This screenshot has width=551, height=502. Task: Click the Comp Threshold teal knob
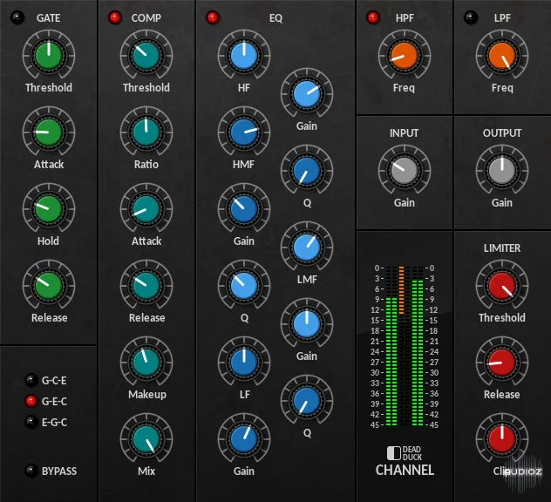click(x=146, y=56)
